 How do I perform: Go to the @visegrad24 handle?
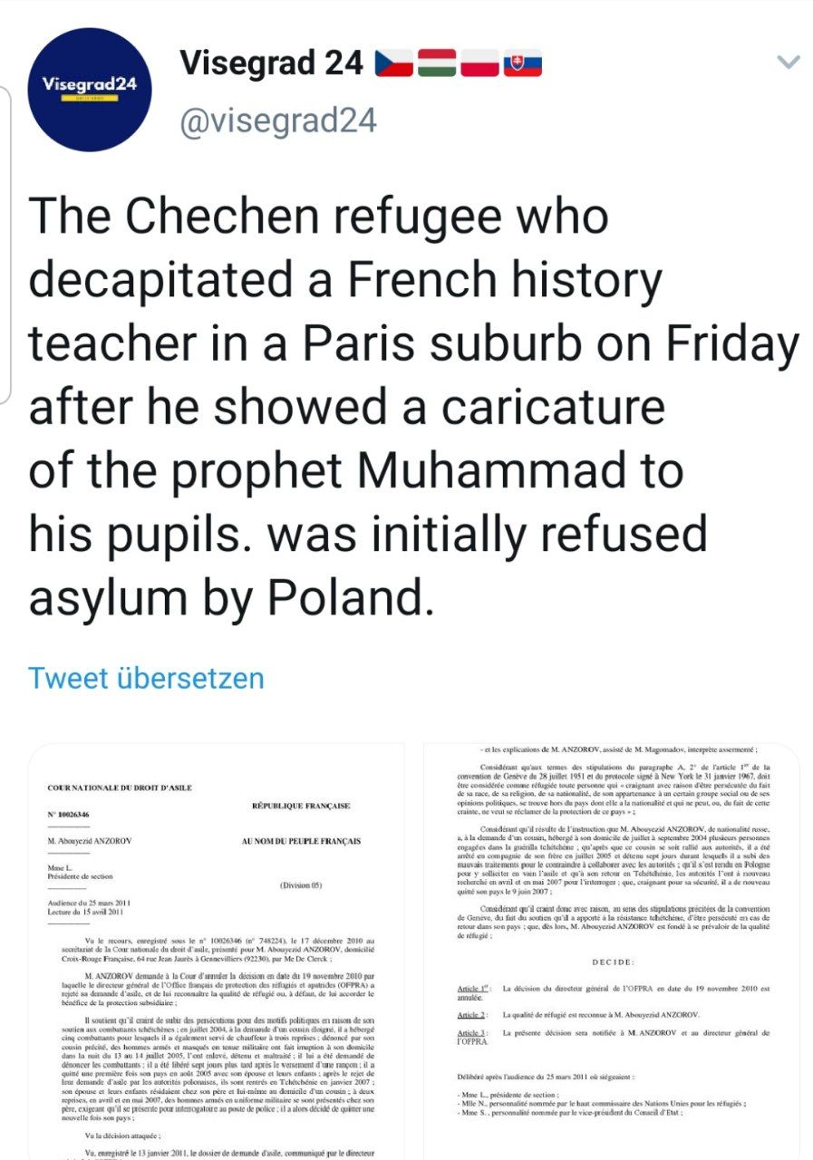click(278, 121)
